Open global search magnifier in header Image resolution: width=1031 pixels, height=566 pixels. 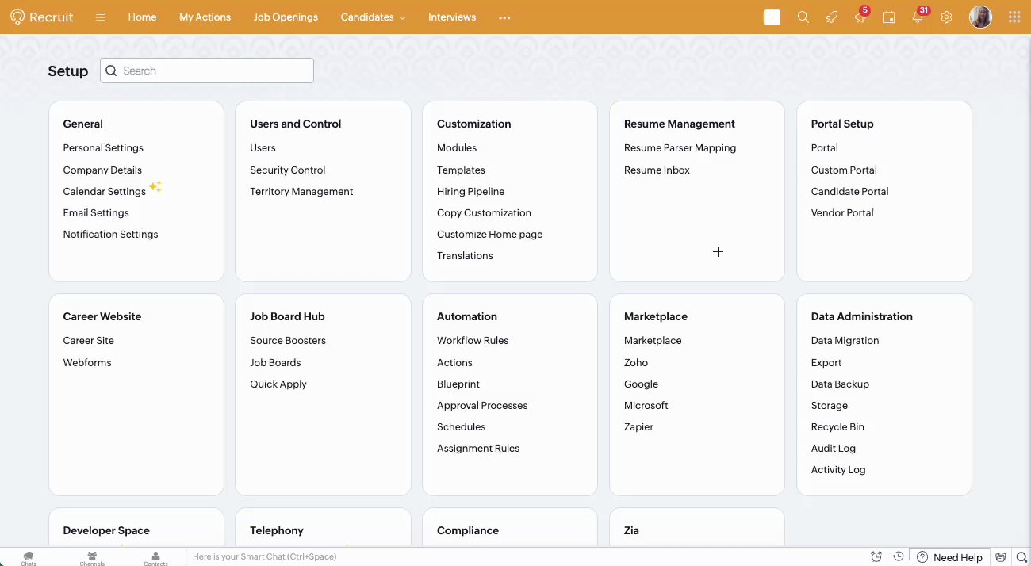[x=803, y=17]
